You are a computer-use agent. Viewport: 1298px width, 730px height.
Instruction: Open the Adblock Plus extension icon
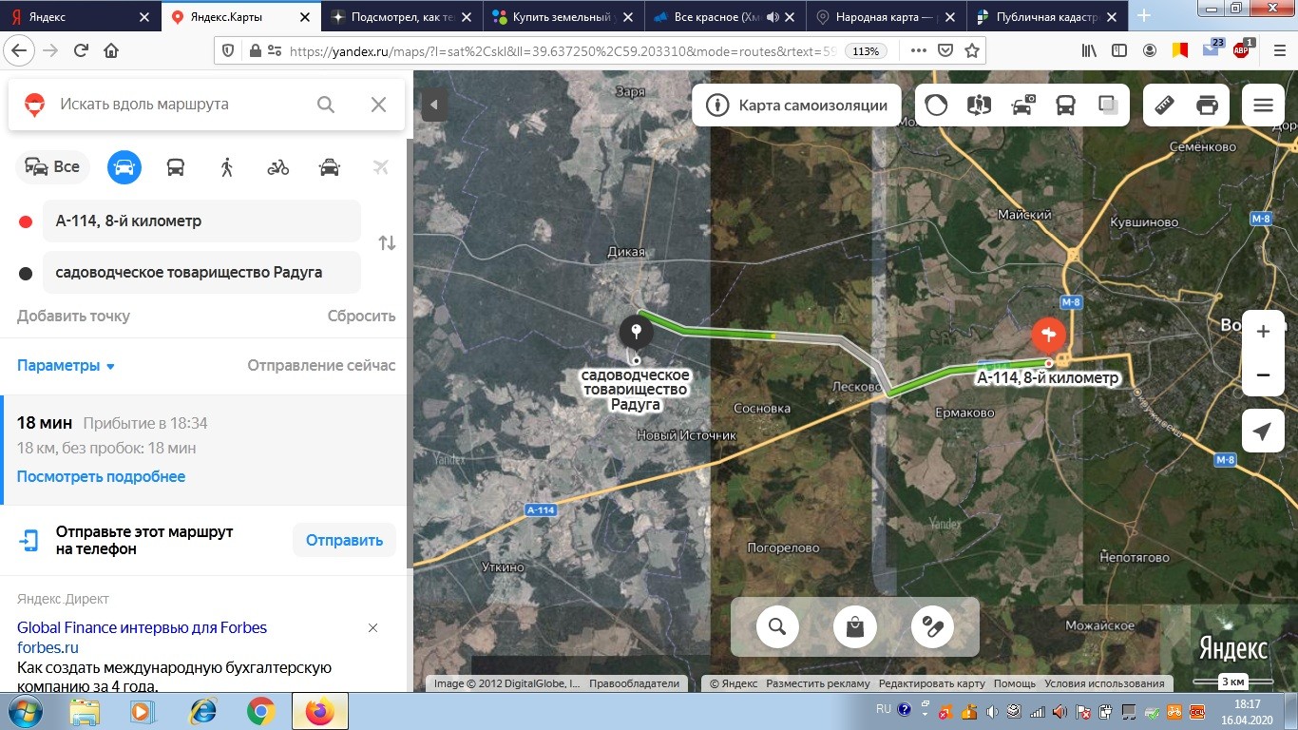1243,50
